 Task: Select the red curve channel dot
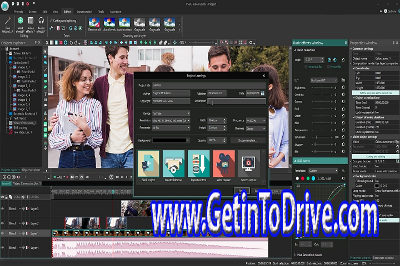click(303, 178)
